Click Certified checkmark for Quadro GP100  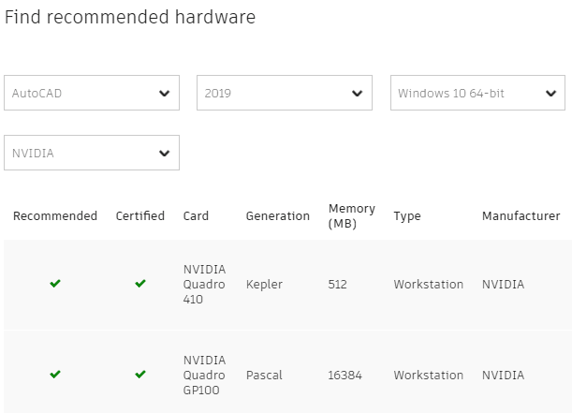pos(140,375)
